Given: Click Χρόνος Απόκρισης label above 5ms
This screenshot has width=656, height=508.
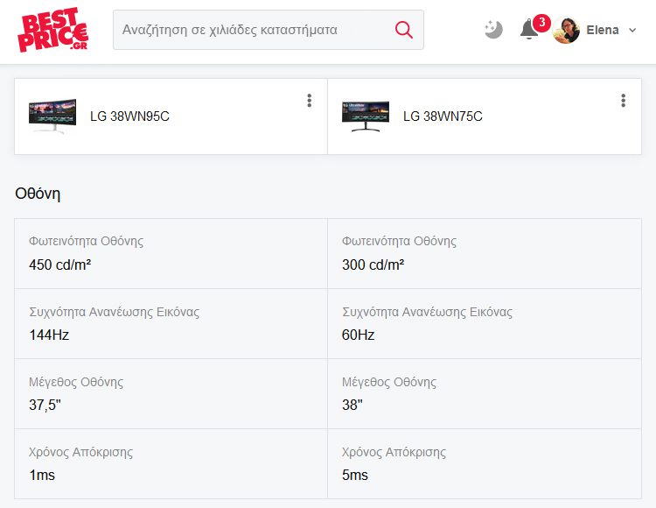Looking at the screenshot, I should pyautogui.click(x=394, y=452).
